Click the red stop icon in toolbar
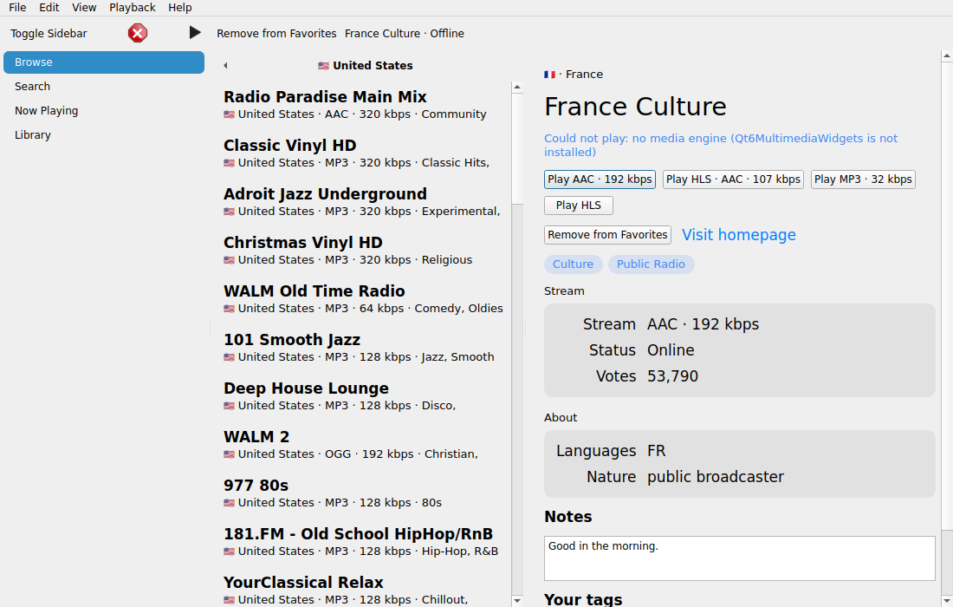The height and width of the screenshot is (607, 953). 138,33
